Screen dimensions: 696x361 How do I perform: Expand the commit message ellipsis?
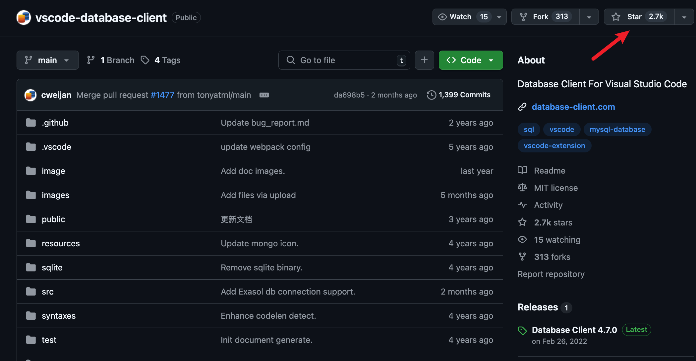point(264,95)
